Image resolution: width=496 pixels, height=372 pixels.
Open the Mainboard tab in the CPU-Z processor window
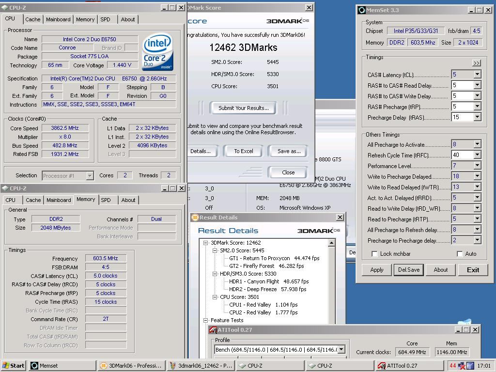58,19
